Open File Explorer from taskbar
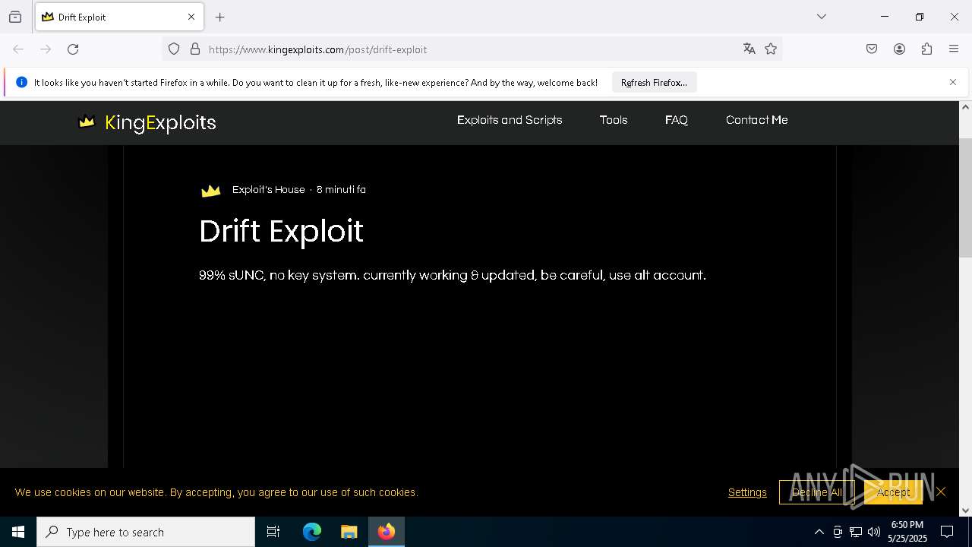This screenshot has width=972, height=547. tap(349, 532)
